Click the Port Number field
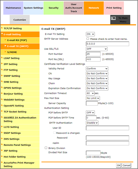The width and height of the screenshot is (138, 169). tap(93, 54)
